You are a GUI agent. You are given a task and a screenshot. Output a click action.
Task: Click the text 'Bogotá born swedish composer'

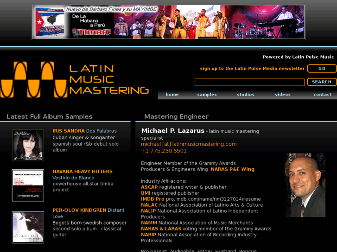coord(89,223)
